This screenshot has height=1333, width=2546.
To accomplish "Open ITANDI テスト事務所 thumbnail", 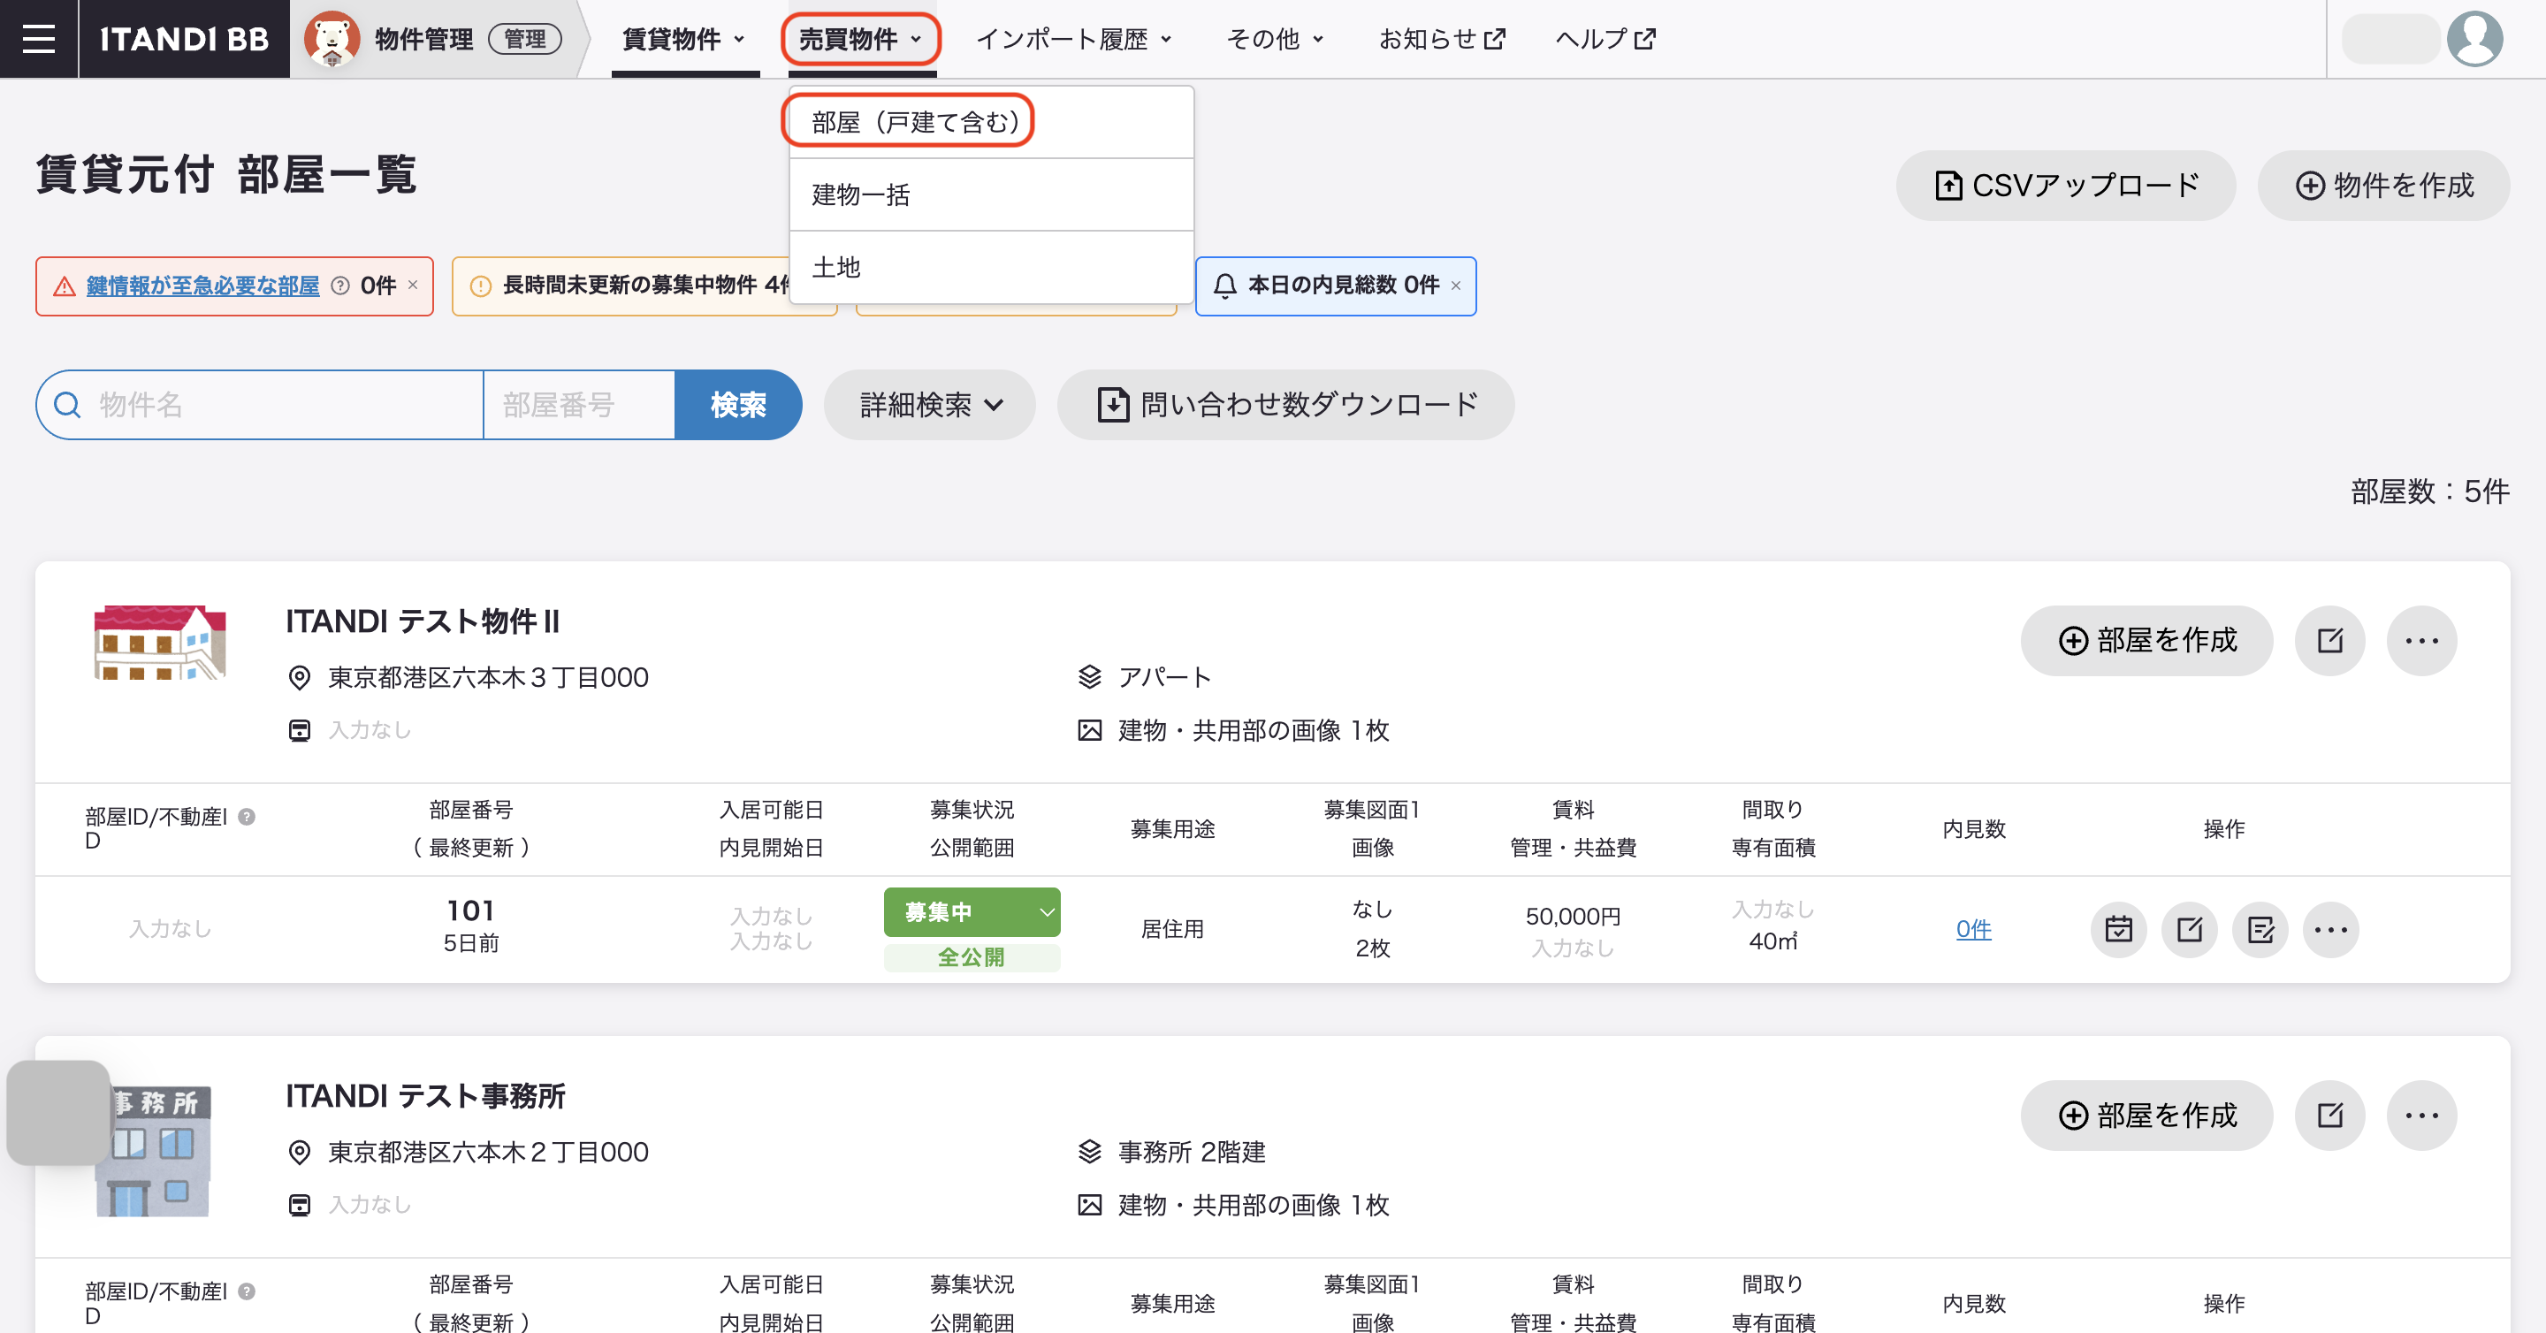I will click(x=156, y=1150).
